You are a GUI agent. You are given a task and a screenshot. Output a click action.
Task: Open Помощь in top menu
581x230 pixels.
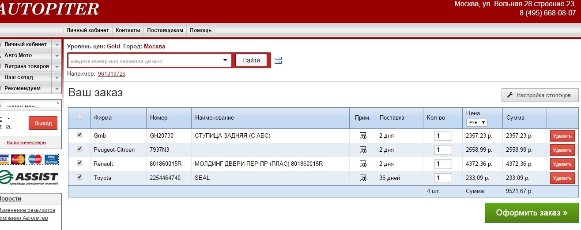click(x=201, y=30)
